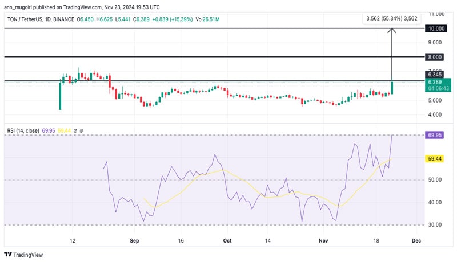Click the open value O5.450
Image resolution: width=457 pixels, height=262 pixels.
[85, 19]
